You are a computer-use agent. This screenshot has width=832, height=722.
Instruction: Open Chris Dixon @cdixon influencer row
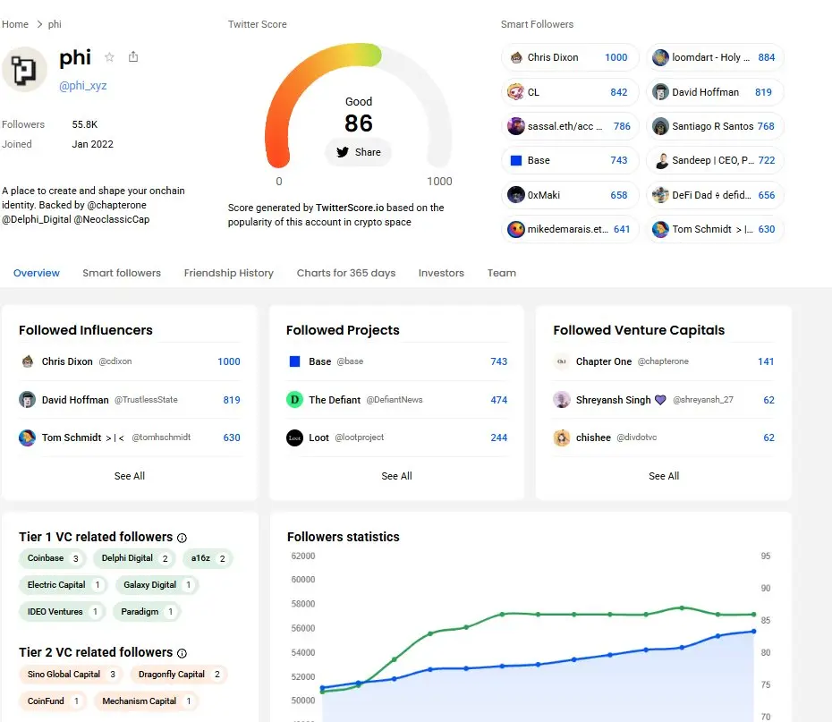(x=130, y=361)
